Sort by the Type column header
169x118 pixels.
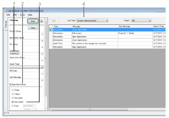click(x=62, y=26)
